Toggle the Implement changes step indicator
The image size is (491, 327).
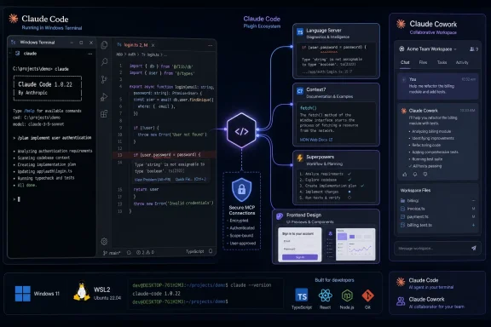[x=349, y=192]
